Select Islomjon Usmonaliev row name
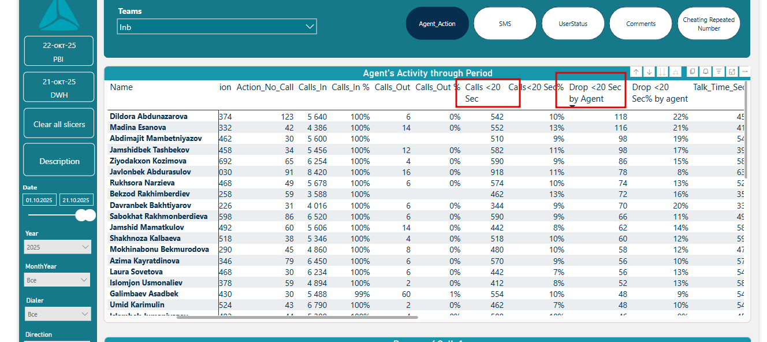Viewport: 767px width, 342px height. tap(146, 282)
